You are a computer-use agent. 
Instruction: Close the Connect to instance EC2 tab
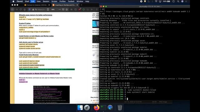[x=49, y=5]
